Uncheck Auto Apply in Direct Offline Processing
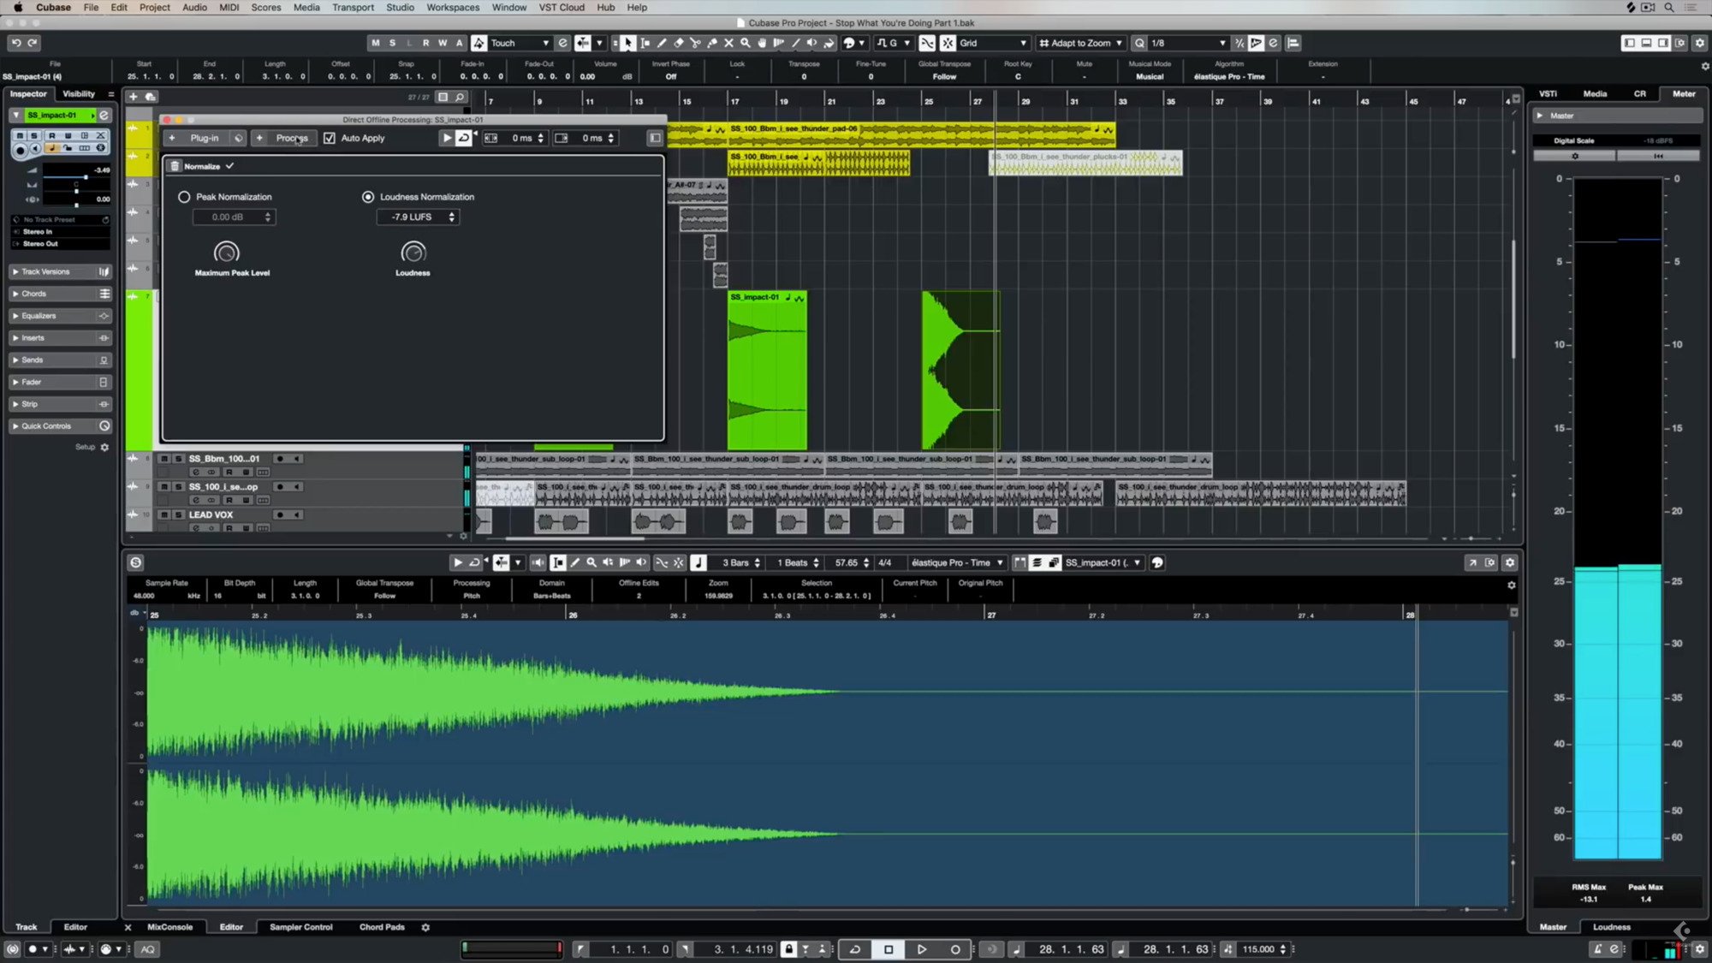 coord(330,138)
